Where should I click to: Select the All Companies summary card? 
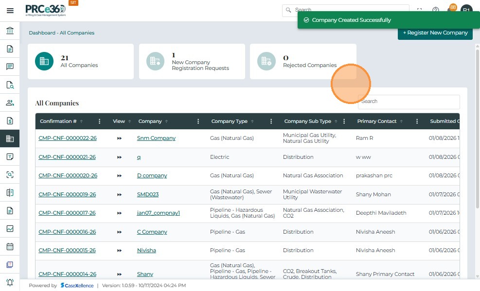(x=81, y=61)
